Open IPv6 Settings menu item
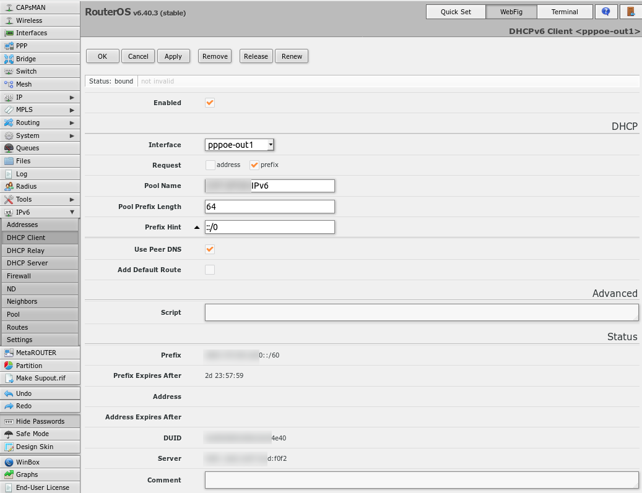The height and width of the screenshot is (493, 642). [40, 340]
